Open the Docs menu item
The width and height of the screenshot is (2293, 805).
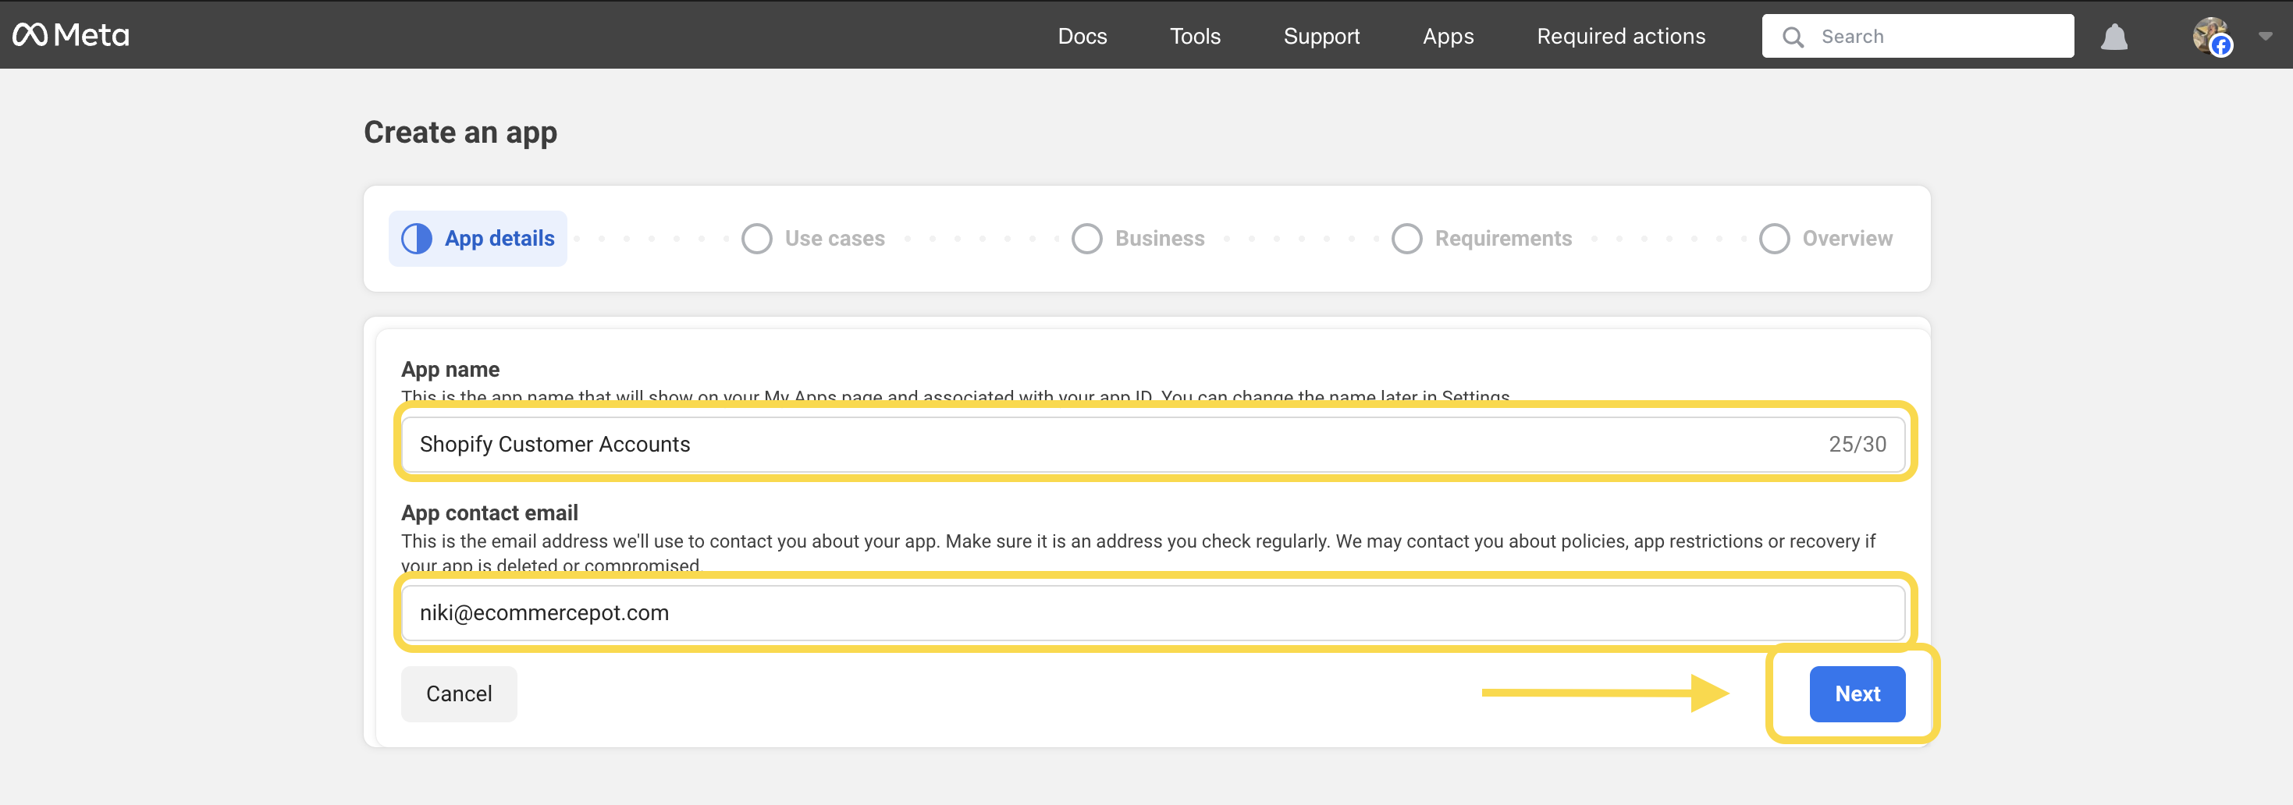[x=1083, y=36]
